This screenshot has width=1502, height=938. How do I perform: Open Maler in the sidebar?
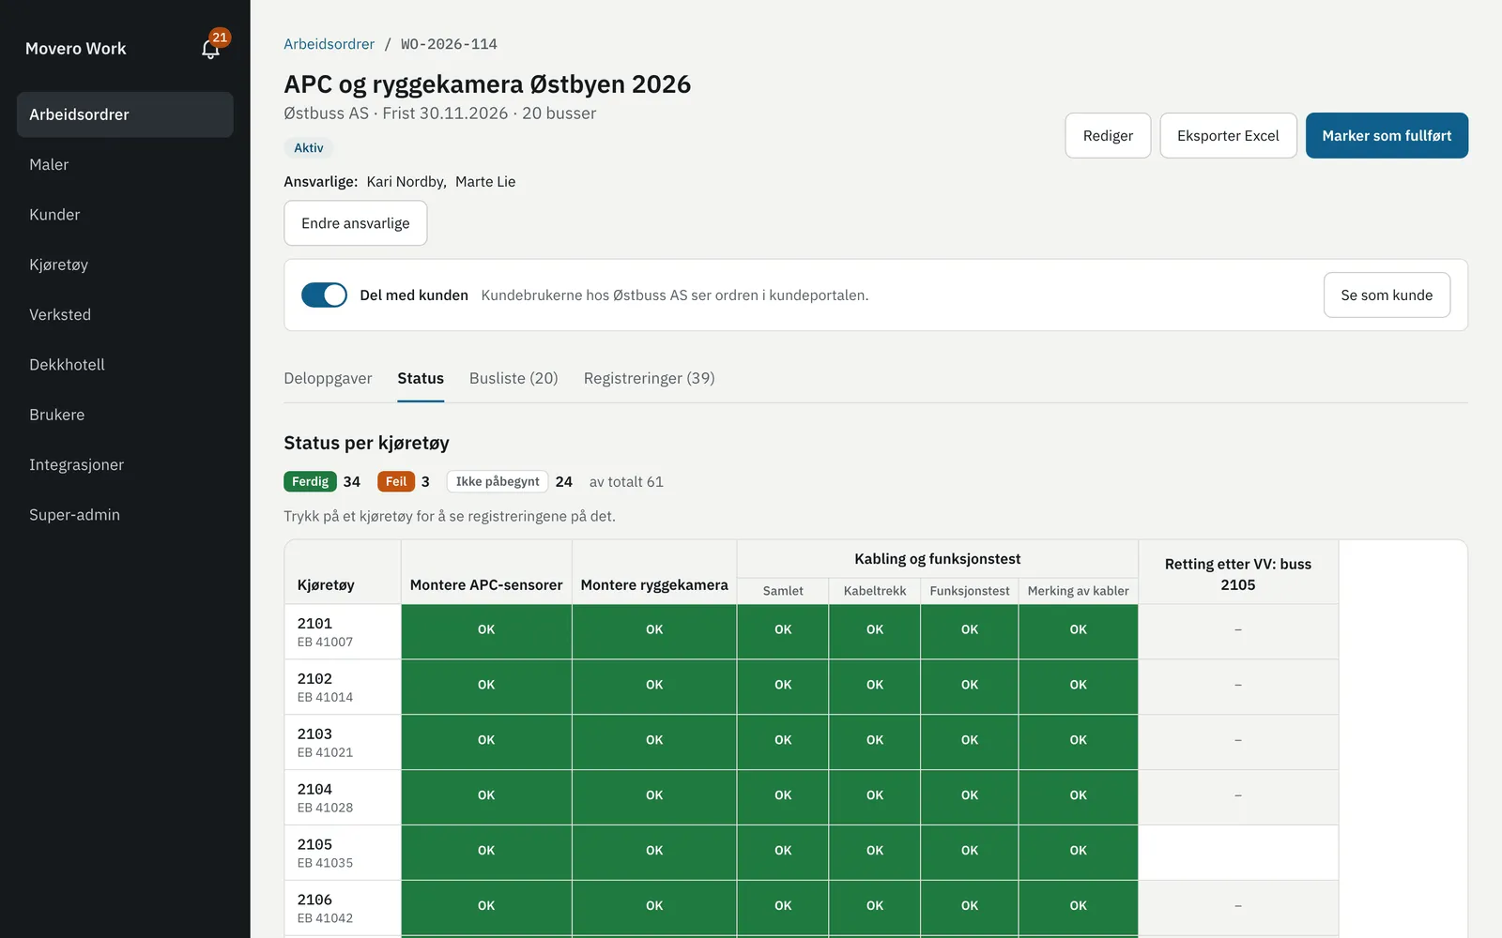coord(125,164)
